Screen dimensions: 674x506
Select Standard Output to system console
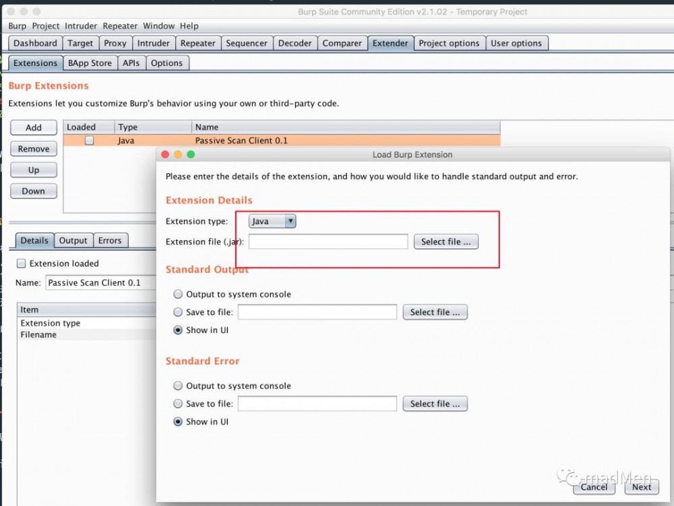178,295
